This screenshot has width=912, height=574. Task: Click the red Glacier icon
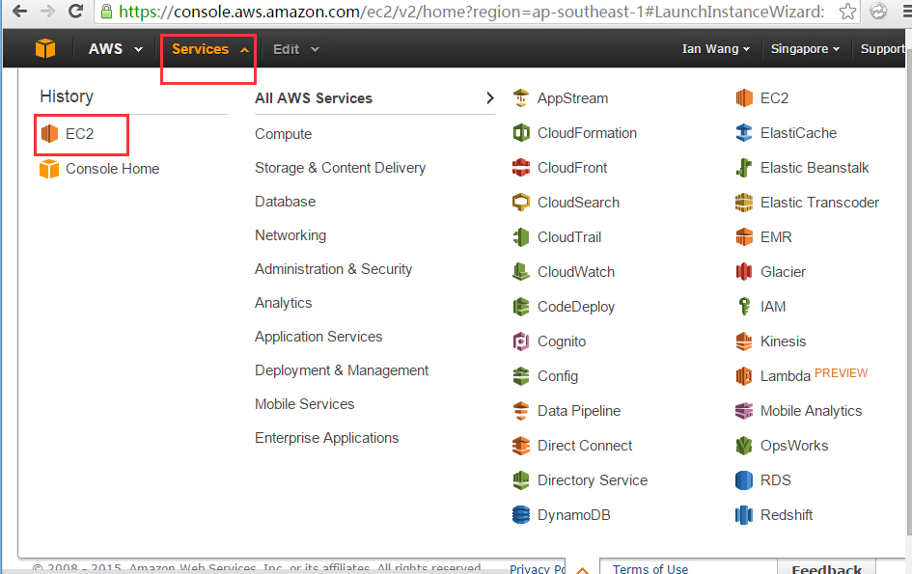pyautogui.click(x=744, y=272)
